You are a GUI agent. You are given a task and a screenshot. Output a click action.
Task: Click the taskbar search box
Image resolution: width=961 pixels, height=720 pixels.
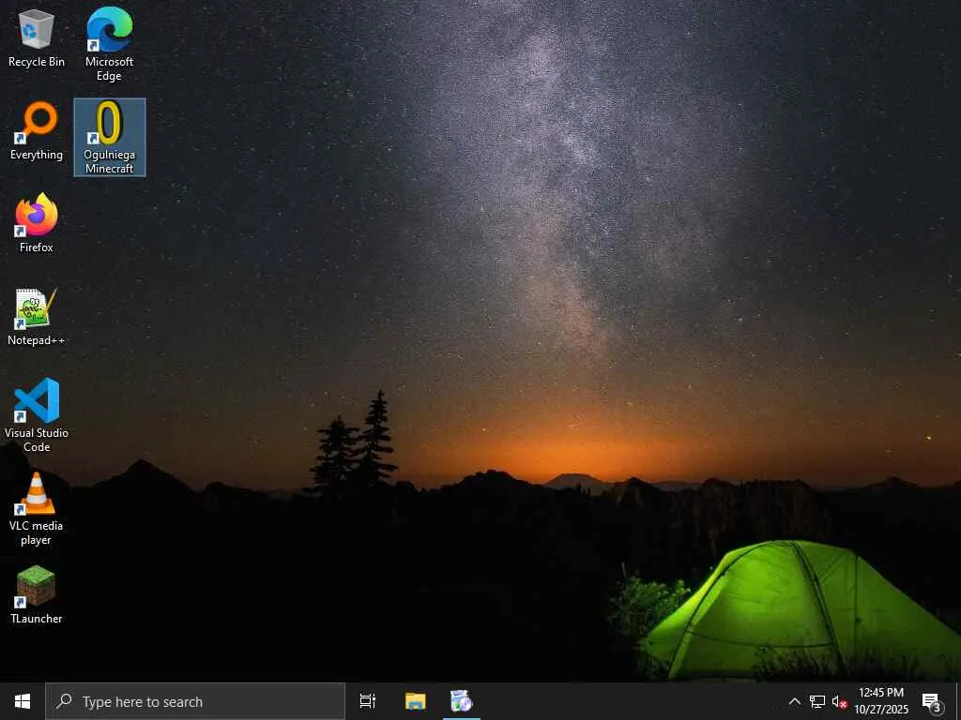click(195, 701)
